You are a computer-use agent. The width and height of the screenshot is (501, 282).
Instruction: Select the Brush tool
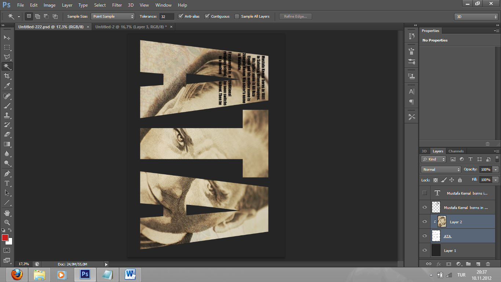7,106
